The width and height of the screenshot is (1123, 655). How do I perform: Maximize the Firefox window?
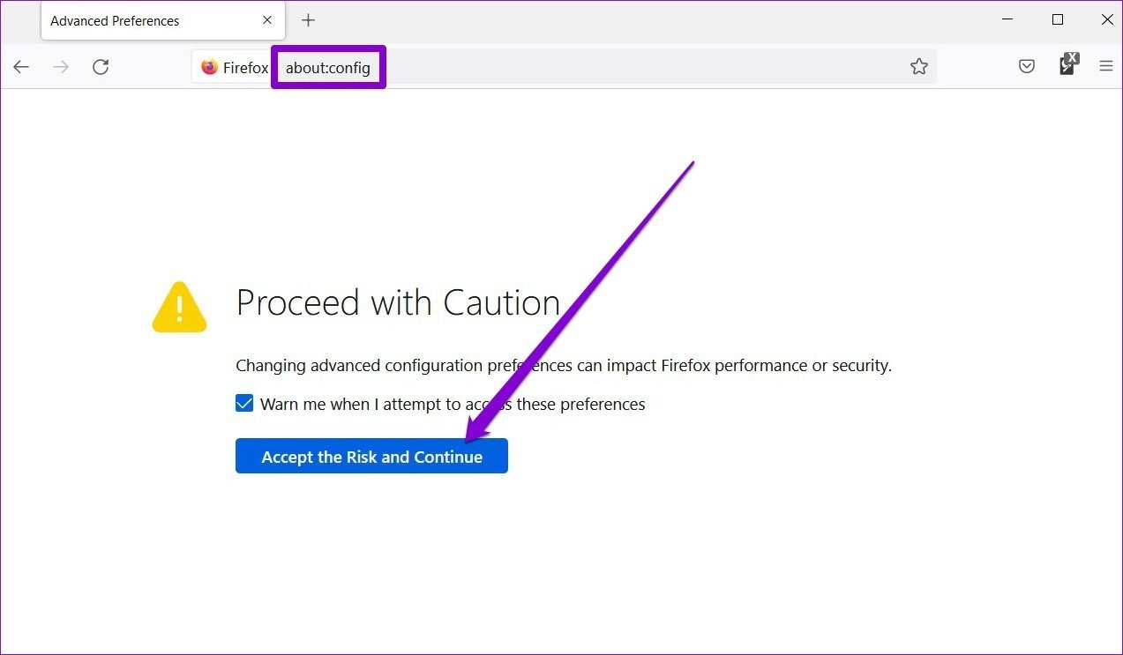point(1058,19)
